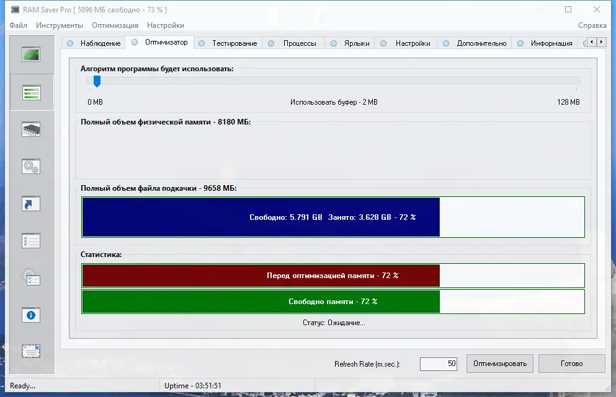Open the gear-with-checklist advanced icon

point(31,277)
